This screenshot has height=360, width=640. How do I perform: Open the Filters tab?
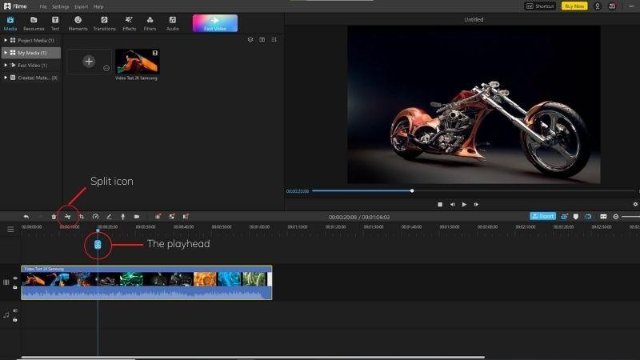[x=150, y=23]
